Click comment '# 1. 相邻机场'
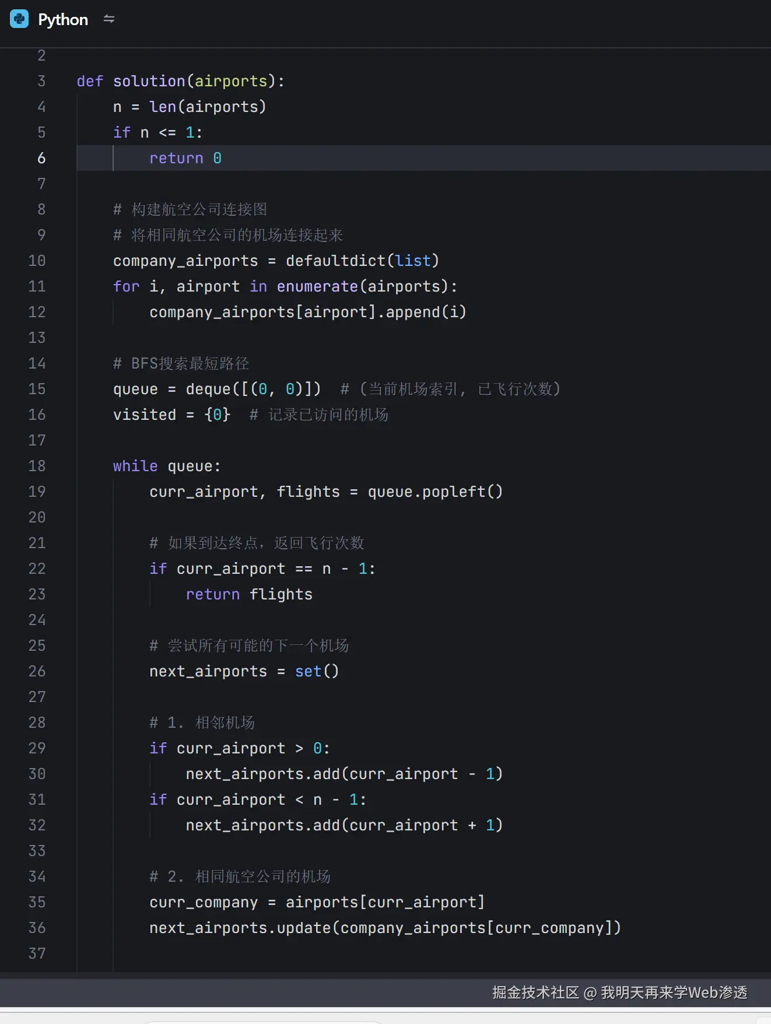The width and height of the screenshot is (771, 1024). (x=202, y=723)
